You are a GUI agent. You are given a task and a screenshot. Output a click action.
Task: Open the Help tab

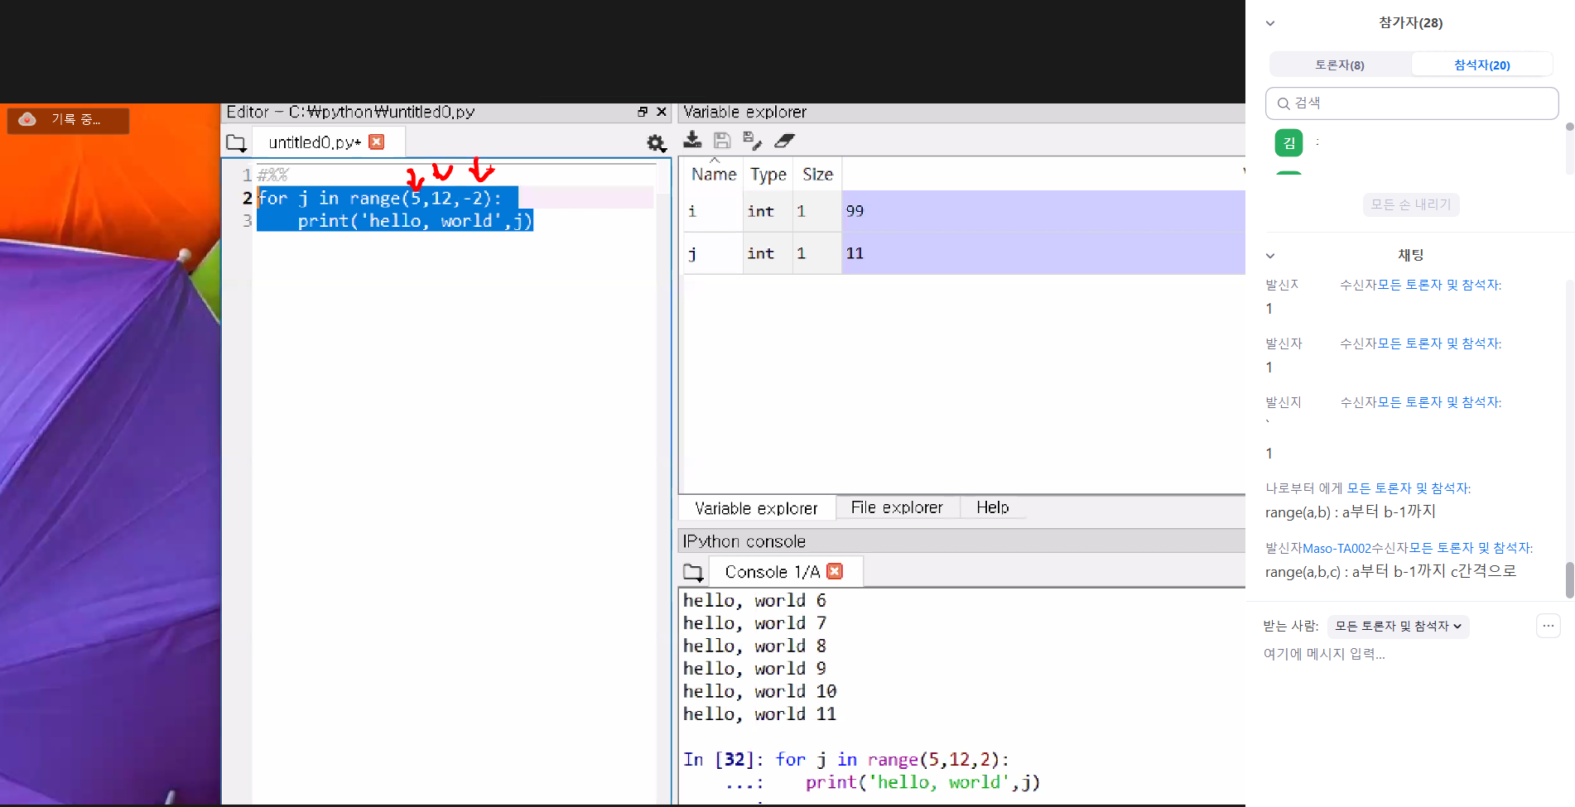(992, 507)
